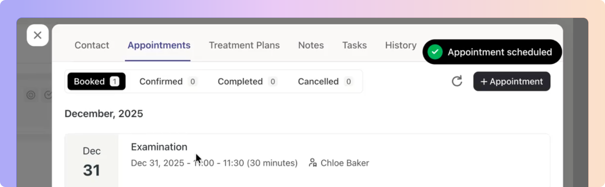Screen dimensions: 605x187
Task: Click the dimmed check-circle icon at left
Action: 48,95
